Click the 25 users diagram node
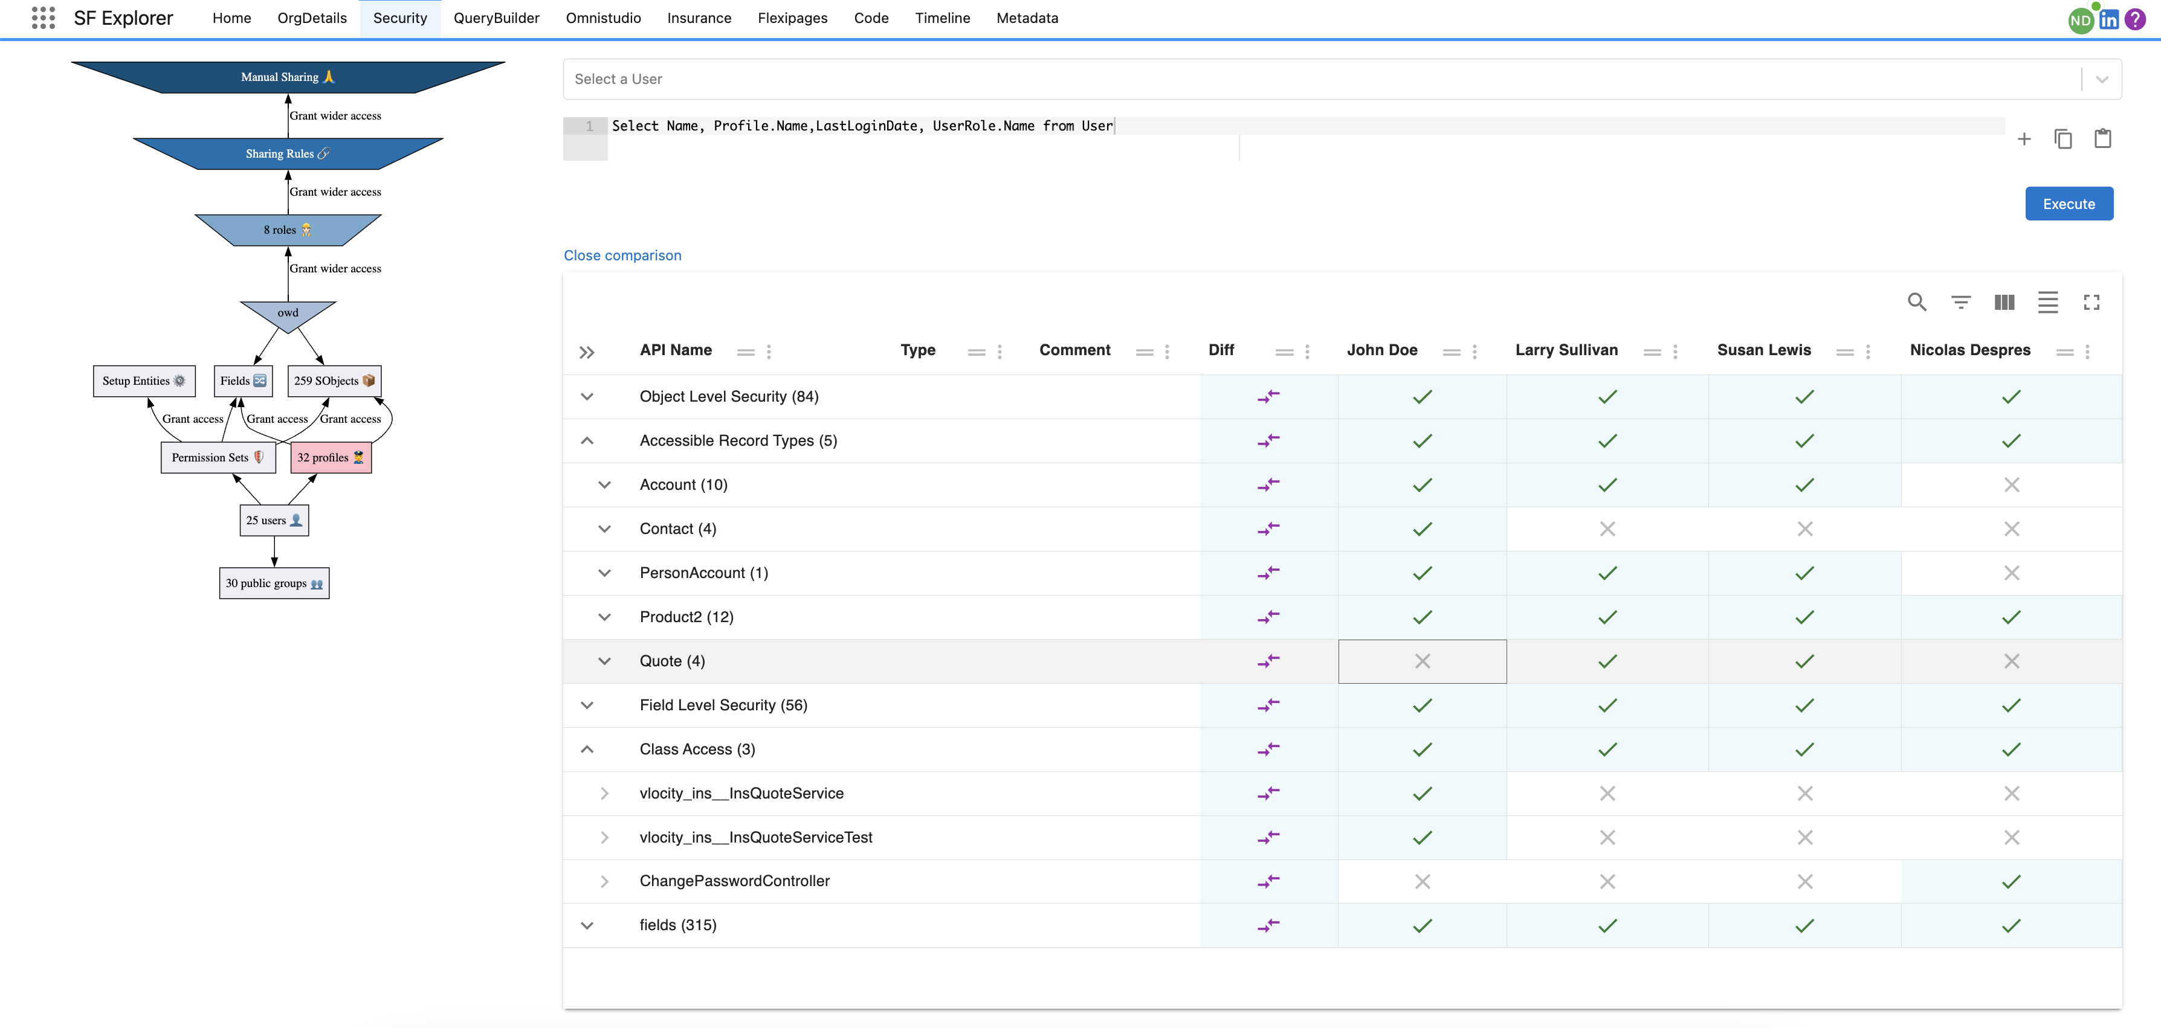Image resolution: width=2161 pixels, height=1028 pixels. (274, 520)
